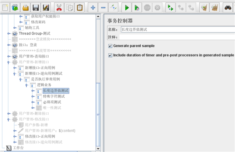
Task: Expand all nodes with the plus icon
Action: click(93, 8)
